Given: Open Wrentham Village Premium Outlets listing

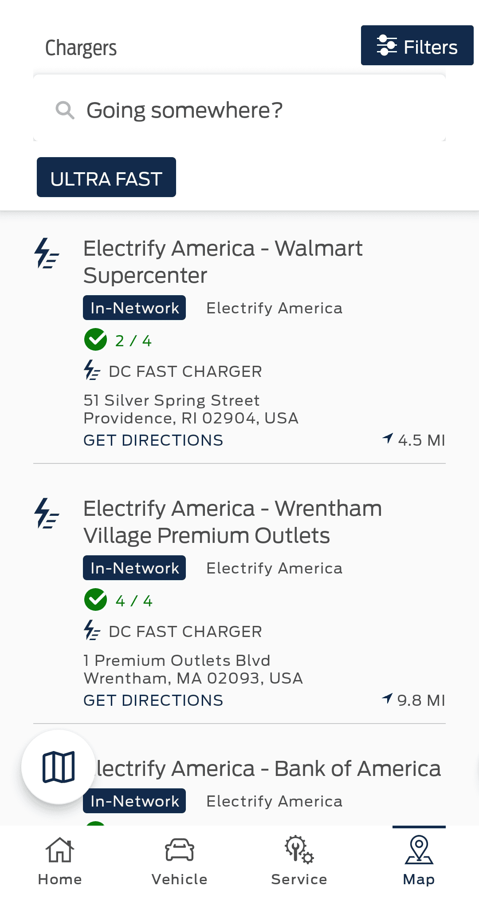Looking at the screenshot, I should [x=232, y=522].
